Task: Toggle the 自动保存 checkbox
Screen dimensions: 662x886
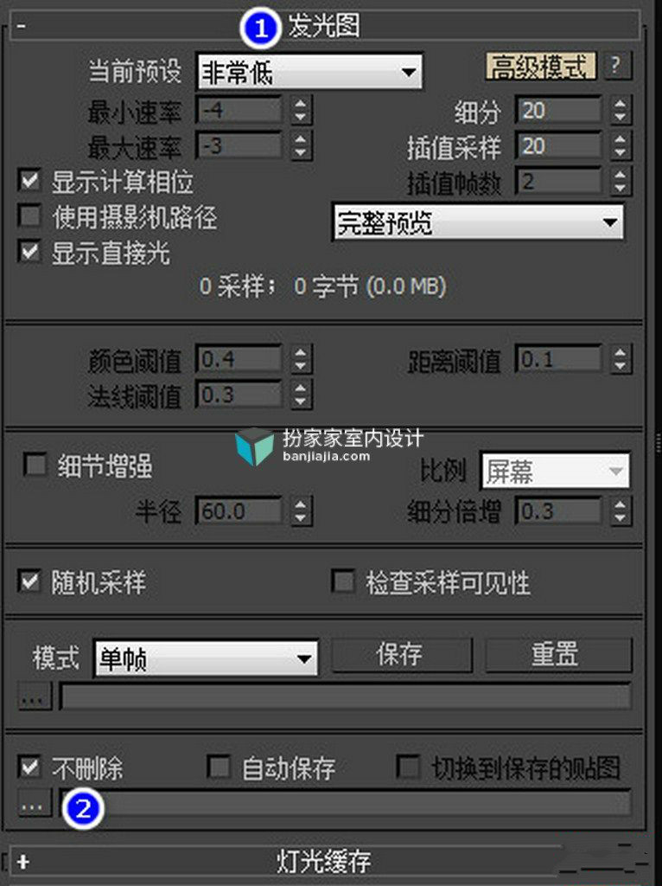Action: [219, 767]
